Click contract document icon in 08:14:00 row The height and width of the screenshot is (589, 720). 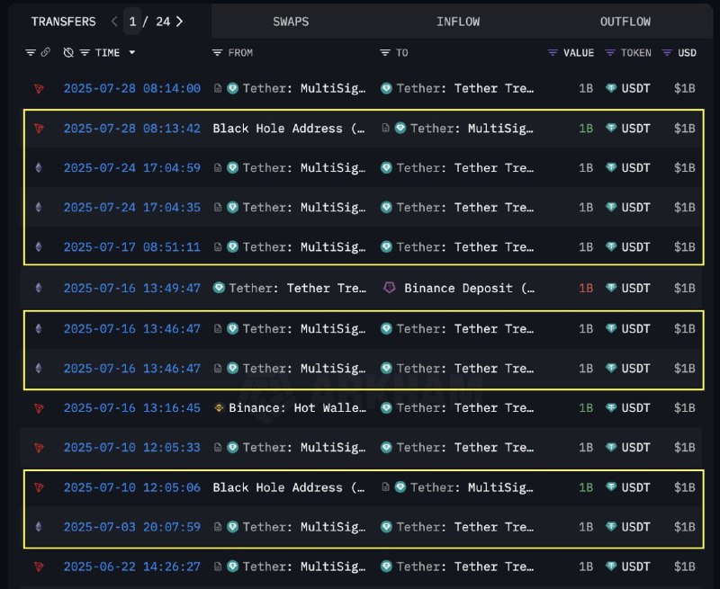tap(218, 88)
